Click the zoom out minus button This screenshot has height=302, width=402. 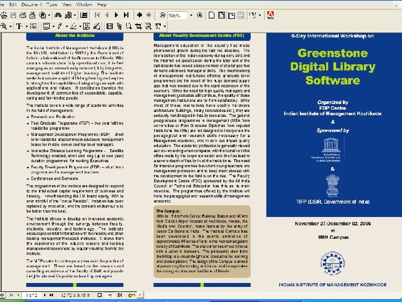(x=162, y=16)
